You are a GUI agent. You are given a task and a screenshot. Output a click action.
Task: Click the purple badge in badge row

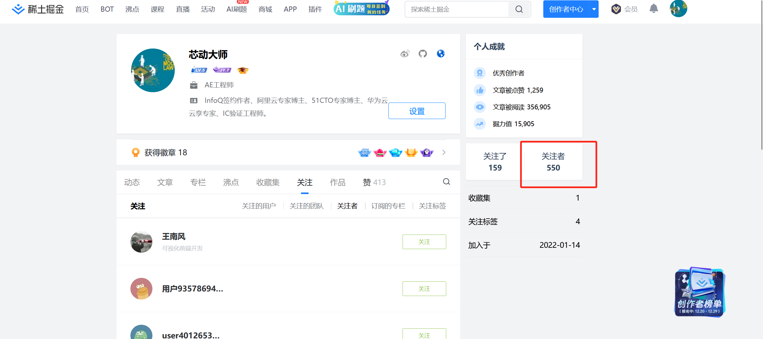tap(426, 152)
